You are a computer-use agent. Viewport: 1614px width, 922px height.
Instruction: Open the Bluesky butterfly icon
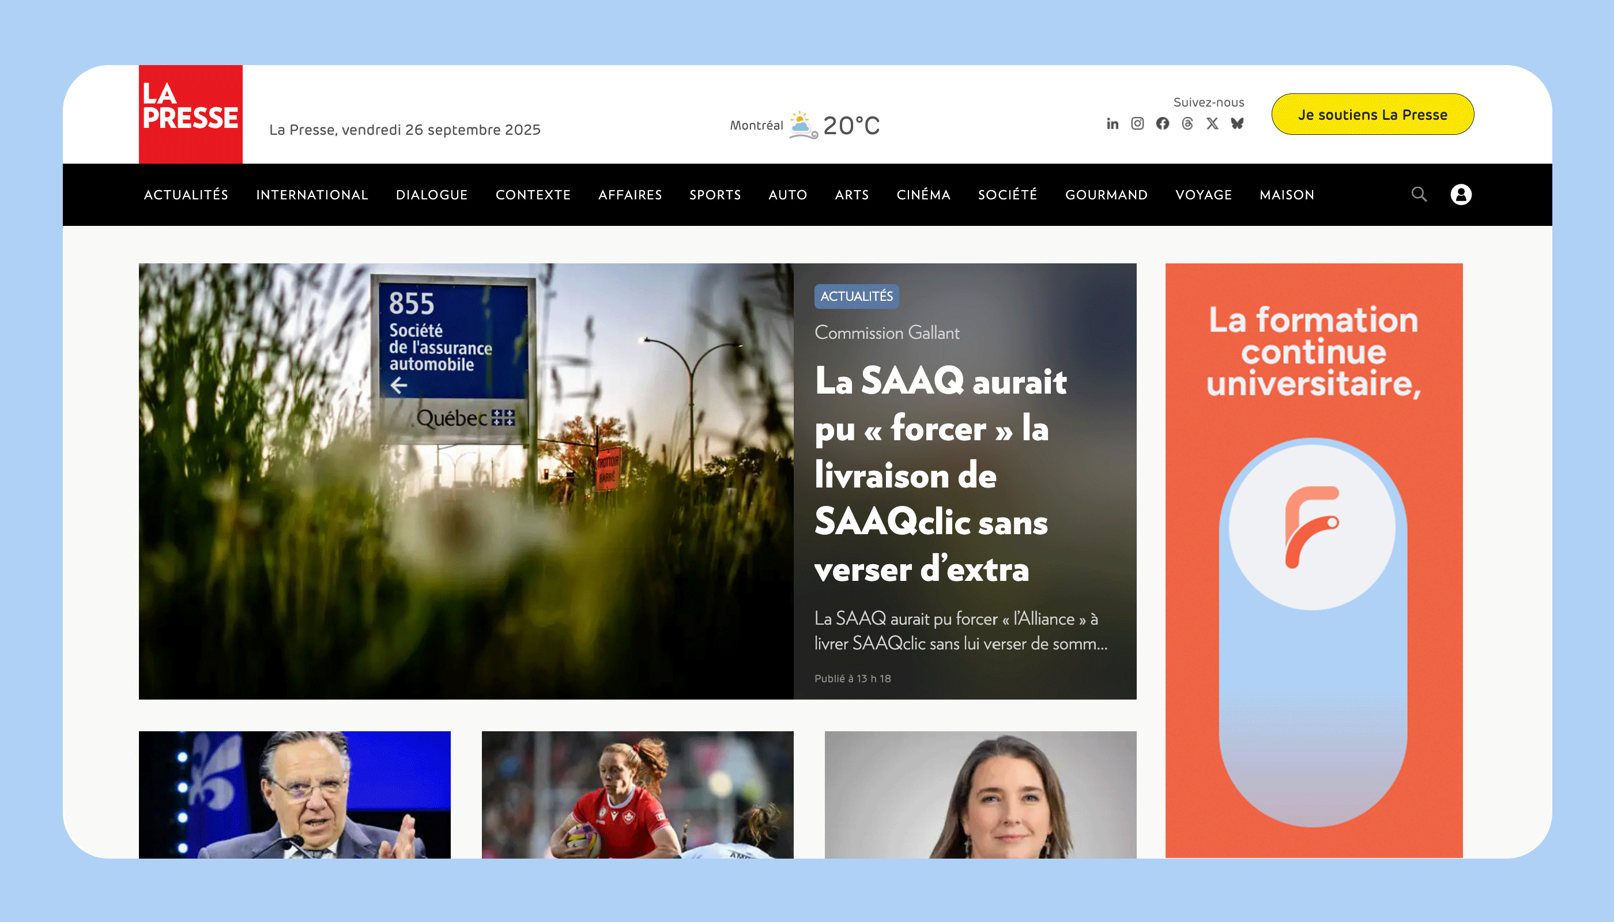point(1237,123)
